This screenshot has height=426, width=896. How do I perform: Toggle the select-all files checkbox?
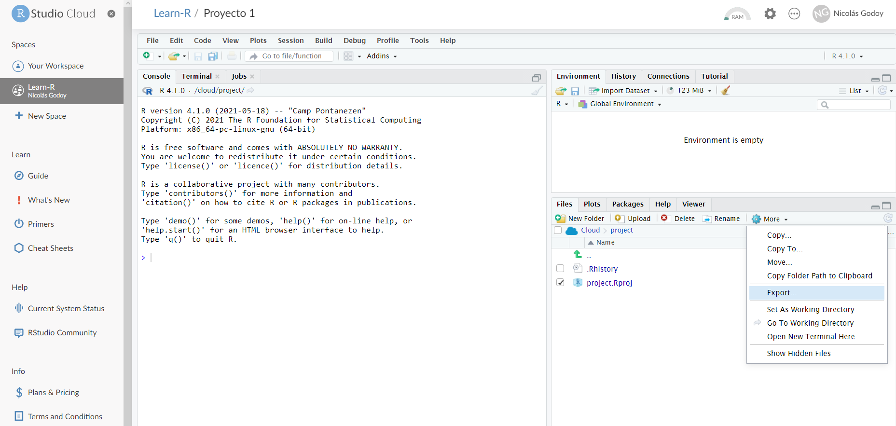pyautogui.click(x=558, y=231)
